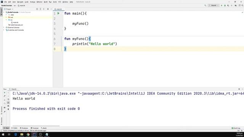Image resolution: width=244 pixels, height=137 pixels.
Task: Run with coverage icon in the toolbar
Action: point(228,5)
